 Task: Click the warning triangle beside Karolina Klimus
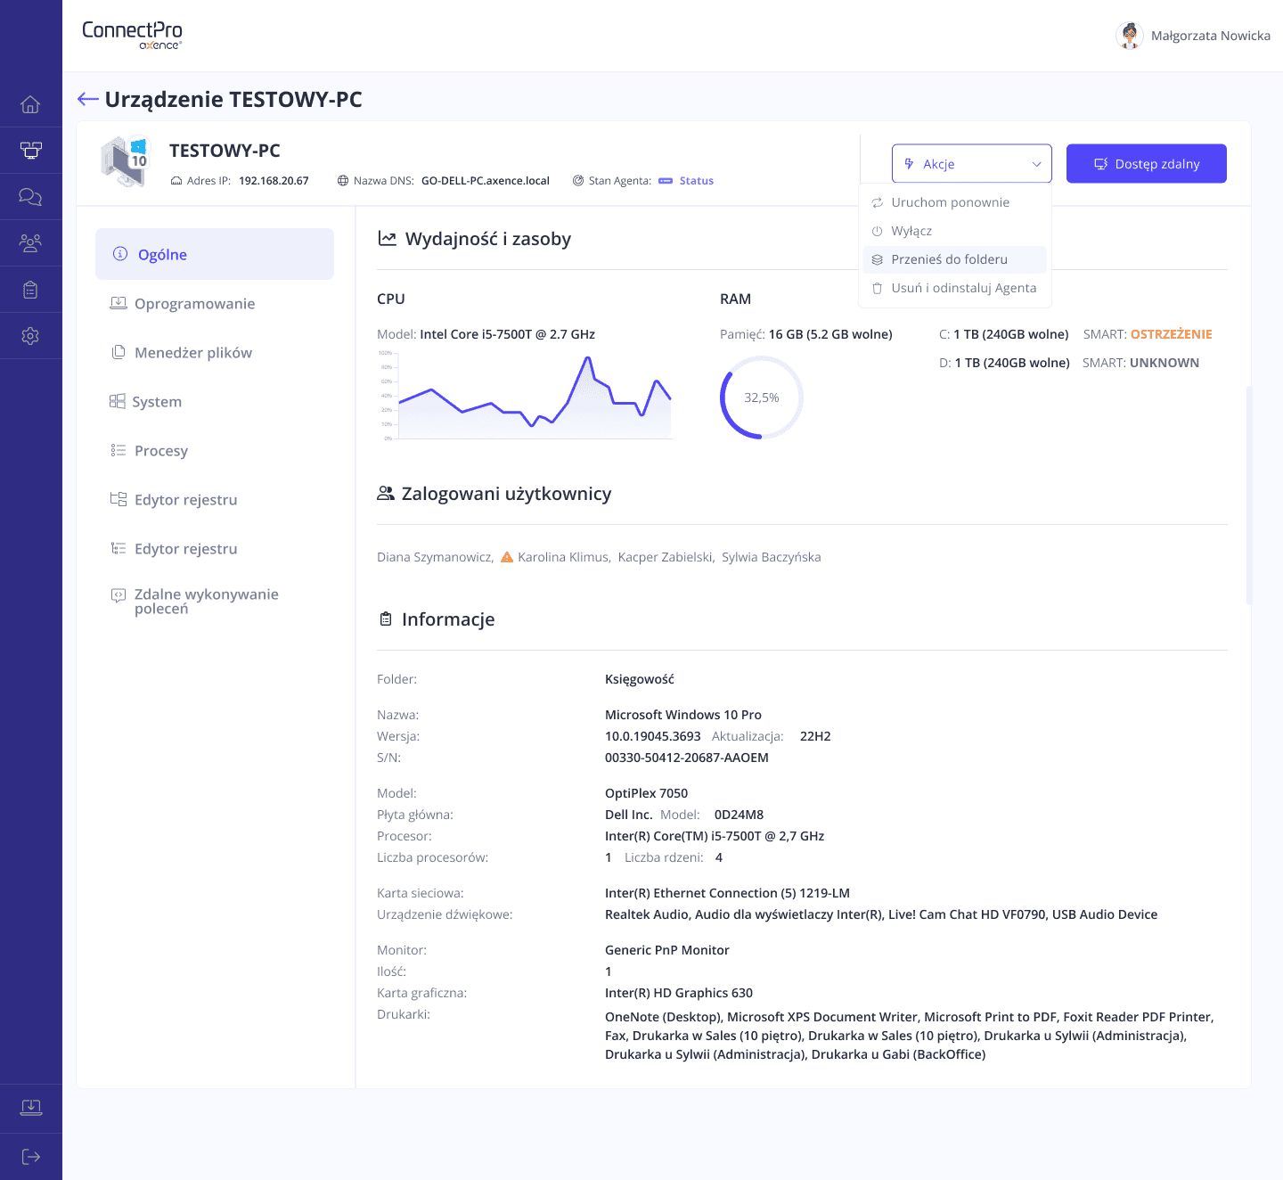point(507,557)
